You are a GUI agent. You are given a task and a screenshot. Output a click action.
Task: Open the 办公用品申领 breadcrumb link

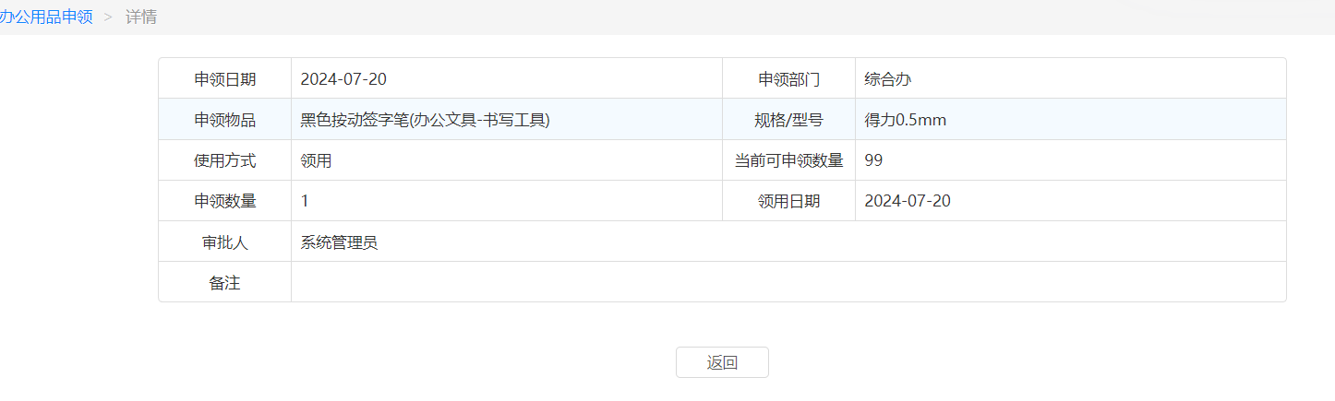click(46, 17)
